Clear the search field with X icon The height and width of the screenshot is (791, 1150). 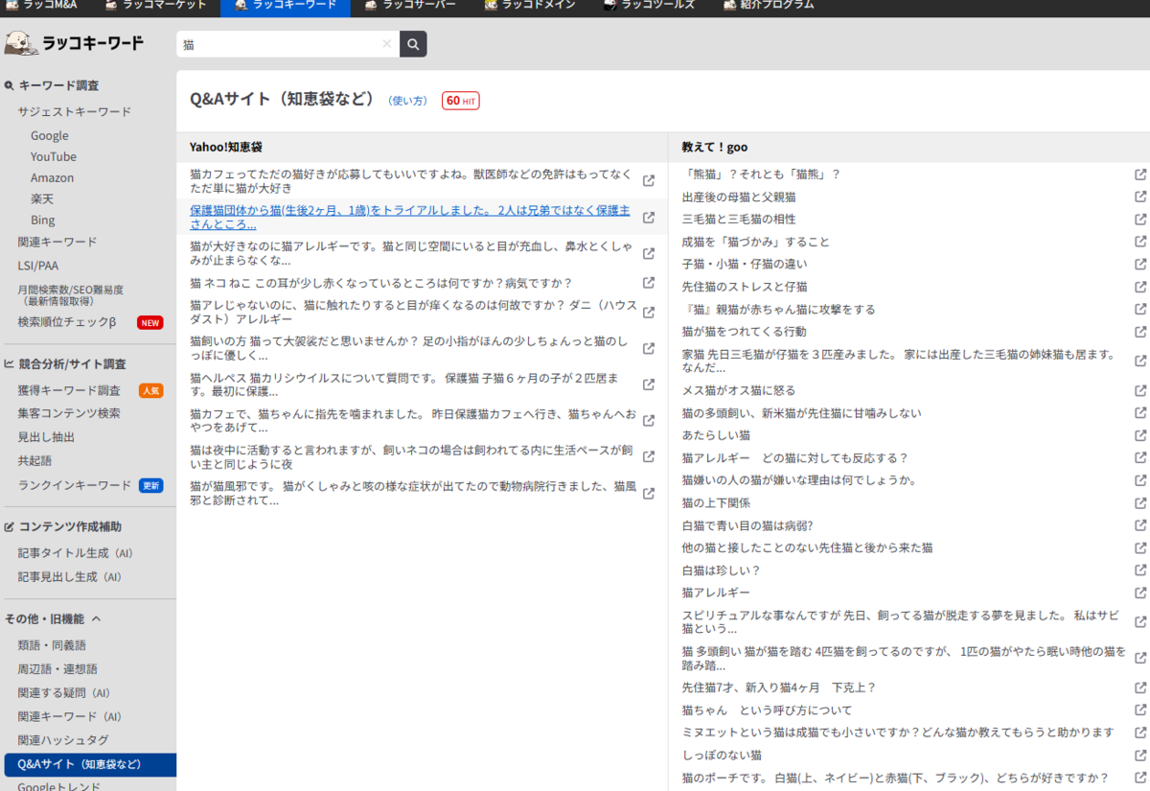tap(386, 44)
